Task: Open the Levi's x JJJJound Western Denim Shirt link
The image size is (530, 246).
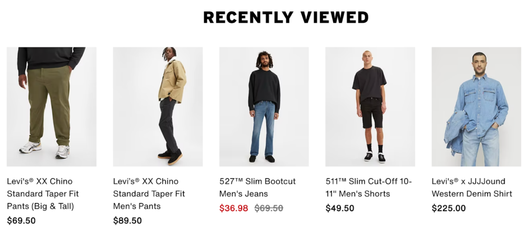Action: (x=472, y=188)
